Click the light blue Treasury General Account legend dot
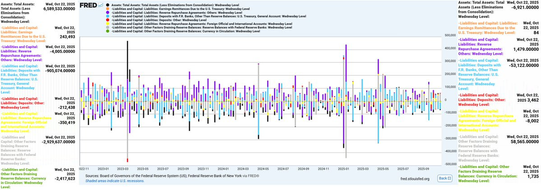 point(108,16)
